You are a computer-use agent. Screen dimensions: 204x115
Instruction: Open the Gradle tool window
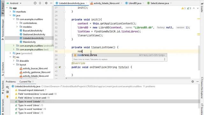click(202, 8)
